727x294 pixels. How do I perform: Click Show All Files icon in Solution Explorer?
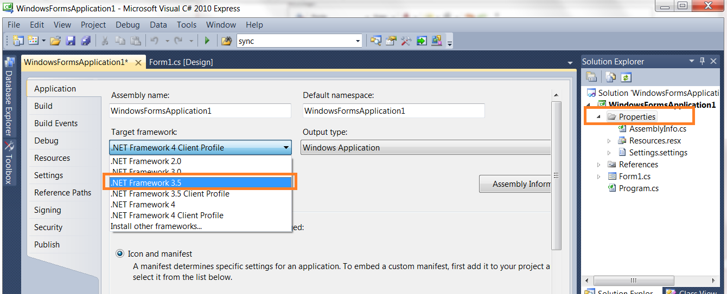tap(611, 77)
